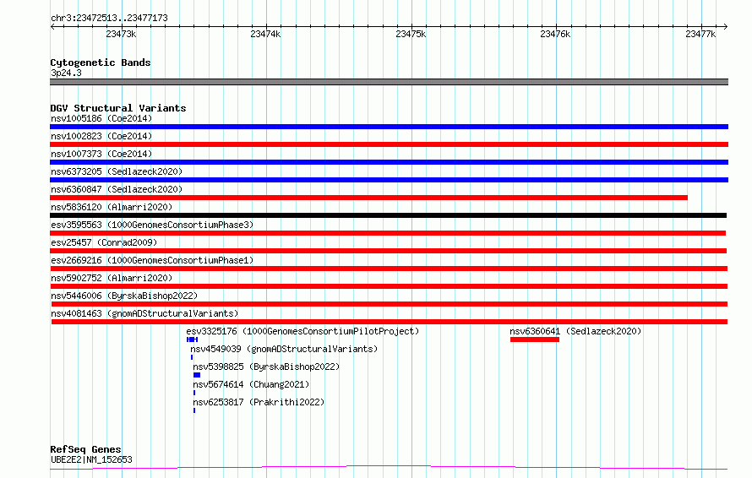Open the esv3325176 (1000GenomesConsortiumPilotProject) label
The width and height of the screenshot is (752, 478).
[302, 331]
